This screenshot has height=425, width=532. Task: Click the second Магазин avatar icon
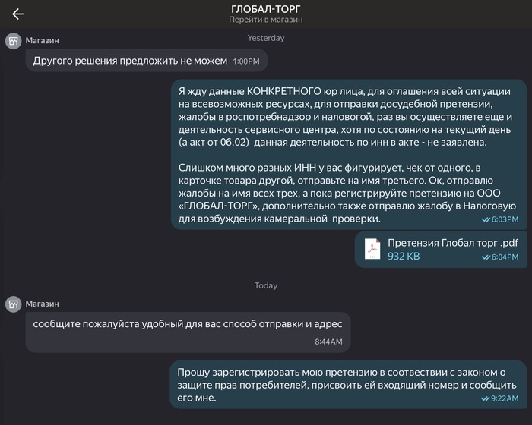pyautogui.click(x=14, y=304)
